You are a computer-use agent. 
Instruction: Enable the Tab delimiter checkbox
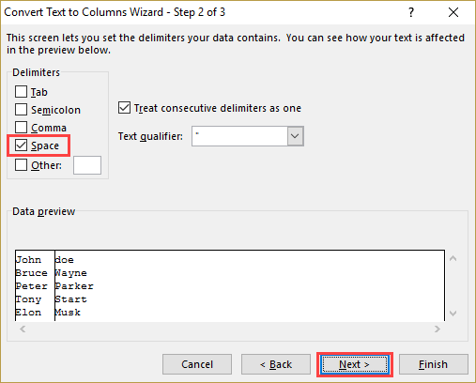(21, 92)
